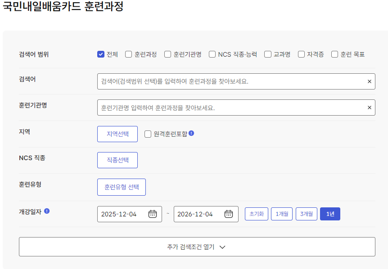Open the 훈련유형 선택 button
The image size is (388, 269).
(x=122, y=187)
